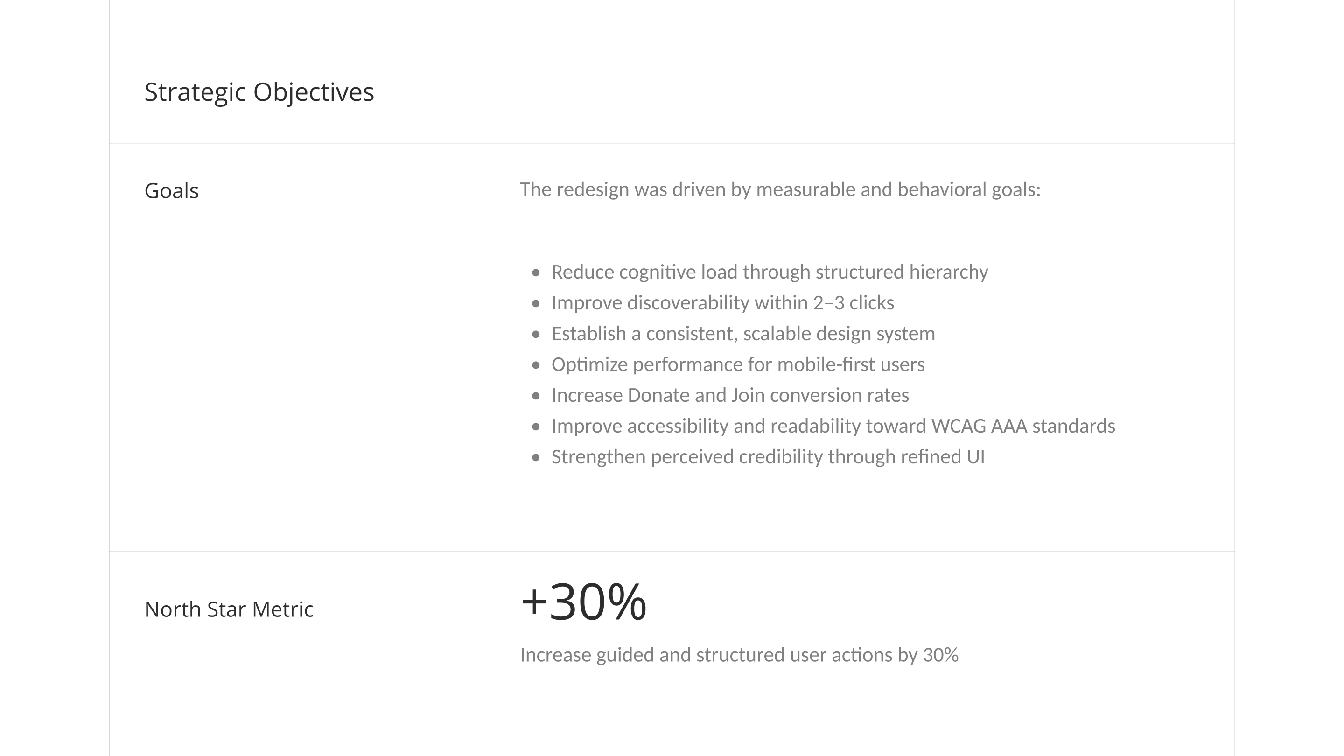Click the bullet dot before Optimize performance
This screenshot has width=1344, height=756.
point(536,365)
